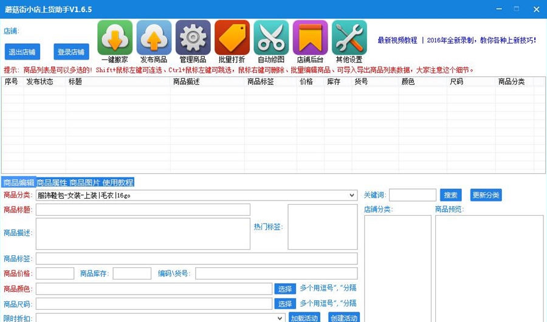
Task: Open 管理商品 gear icon
Action: coord(193,38)
